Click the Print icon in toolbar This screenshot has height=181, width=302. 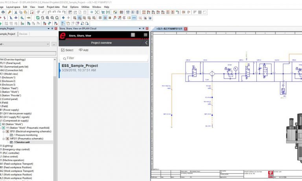pos(3,12)
